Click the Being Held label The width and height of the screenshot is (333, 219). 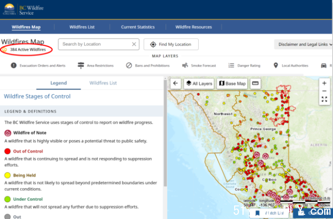click(x=24, y=175)
